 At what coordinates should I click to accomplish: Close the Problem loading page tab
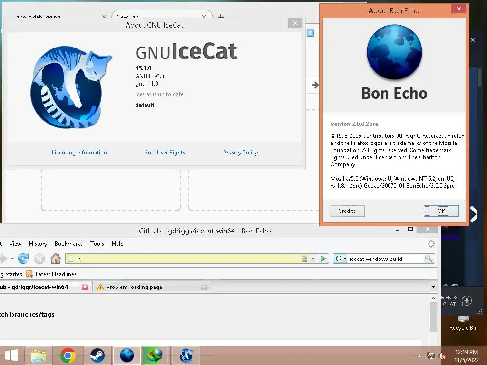(204, 287)
